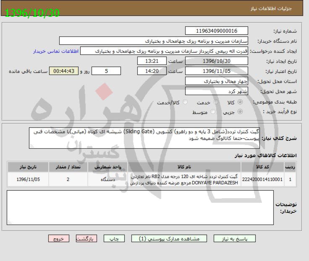Select the کالا radio button

(240, 102)
